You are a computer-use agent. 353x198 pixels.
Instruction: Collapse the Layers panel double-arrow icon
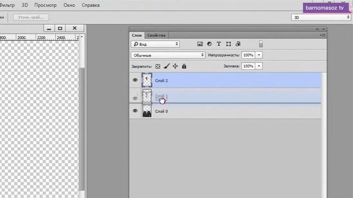tap(317, 29)
